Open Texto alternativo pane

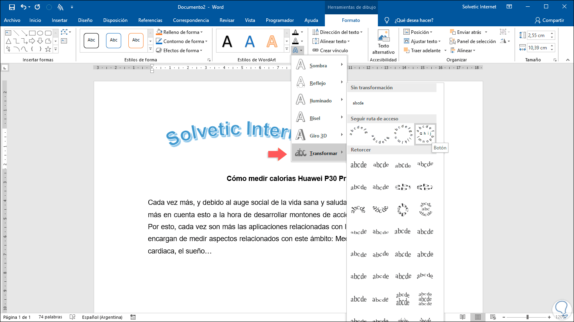pyautogui.click(x=383, y=42)
